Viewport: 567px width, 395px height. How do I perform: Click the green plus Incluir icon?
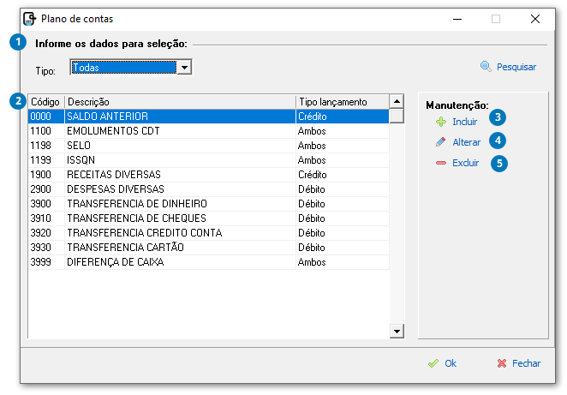pos(441,122)
